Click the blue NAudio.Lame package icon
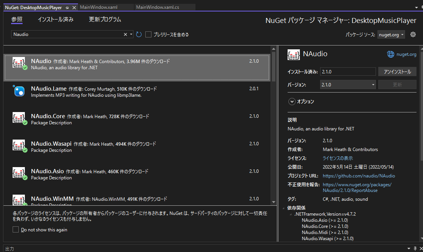Viewport: 423px width, 252px height. [x=19, y=91]
